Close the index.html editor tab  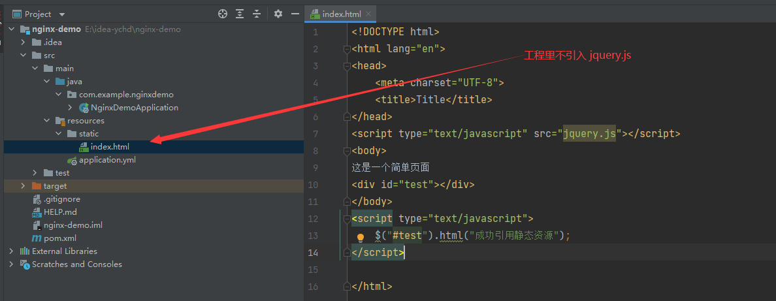pos(368,14)
